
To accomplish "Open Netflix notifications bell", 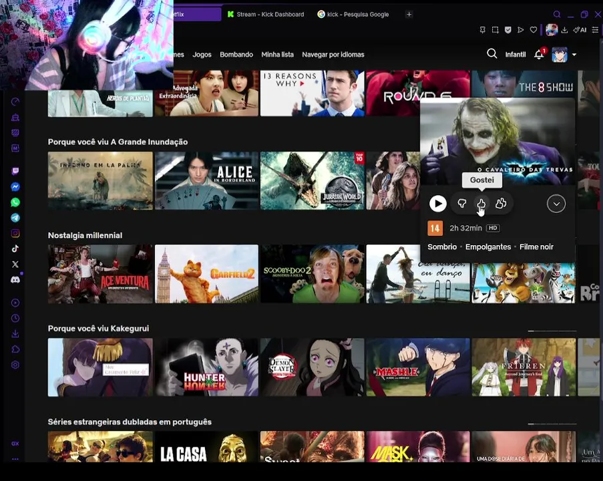I will click(539, 55).
